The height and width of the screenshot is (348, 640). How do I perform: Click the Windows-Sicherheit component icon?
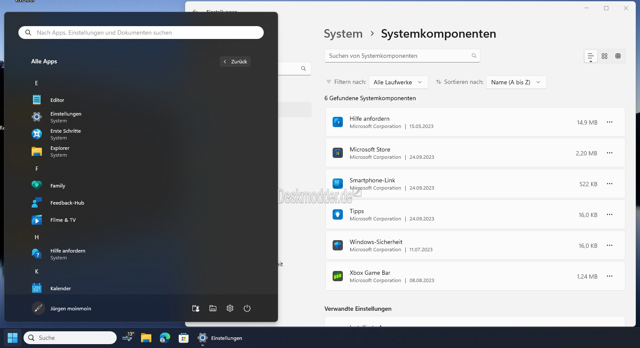pos(338,245)
